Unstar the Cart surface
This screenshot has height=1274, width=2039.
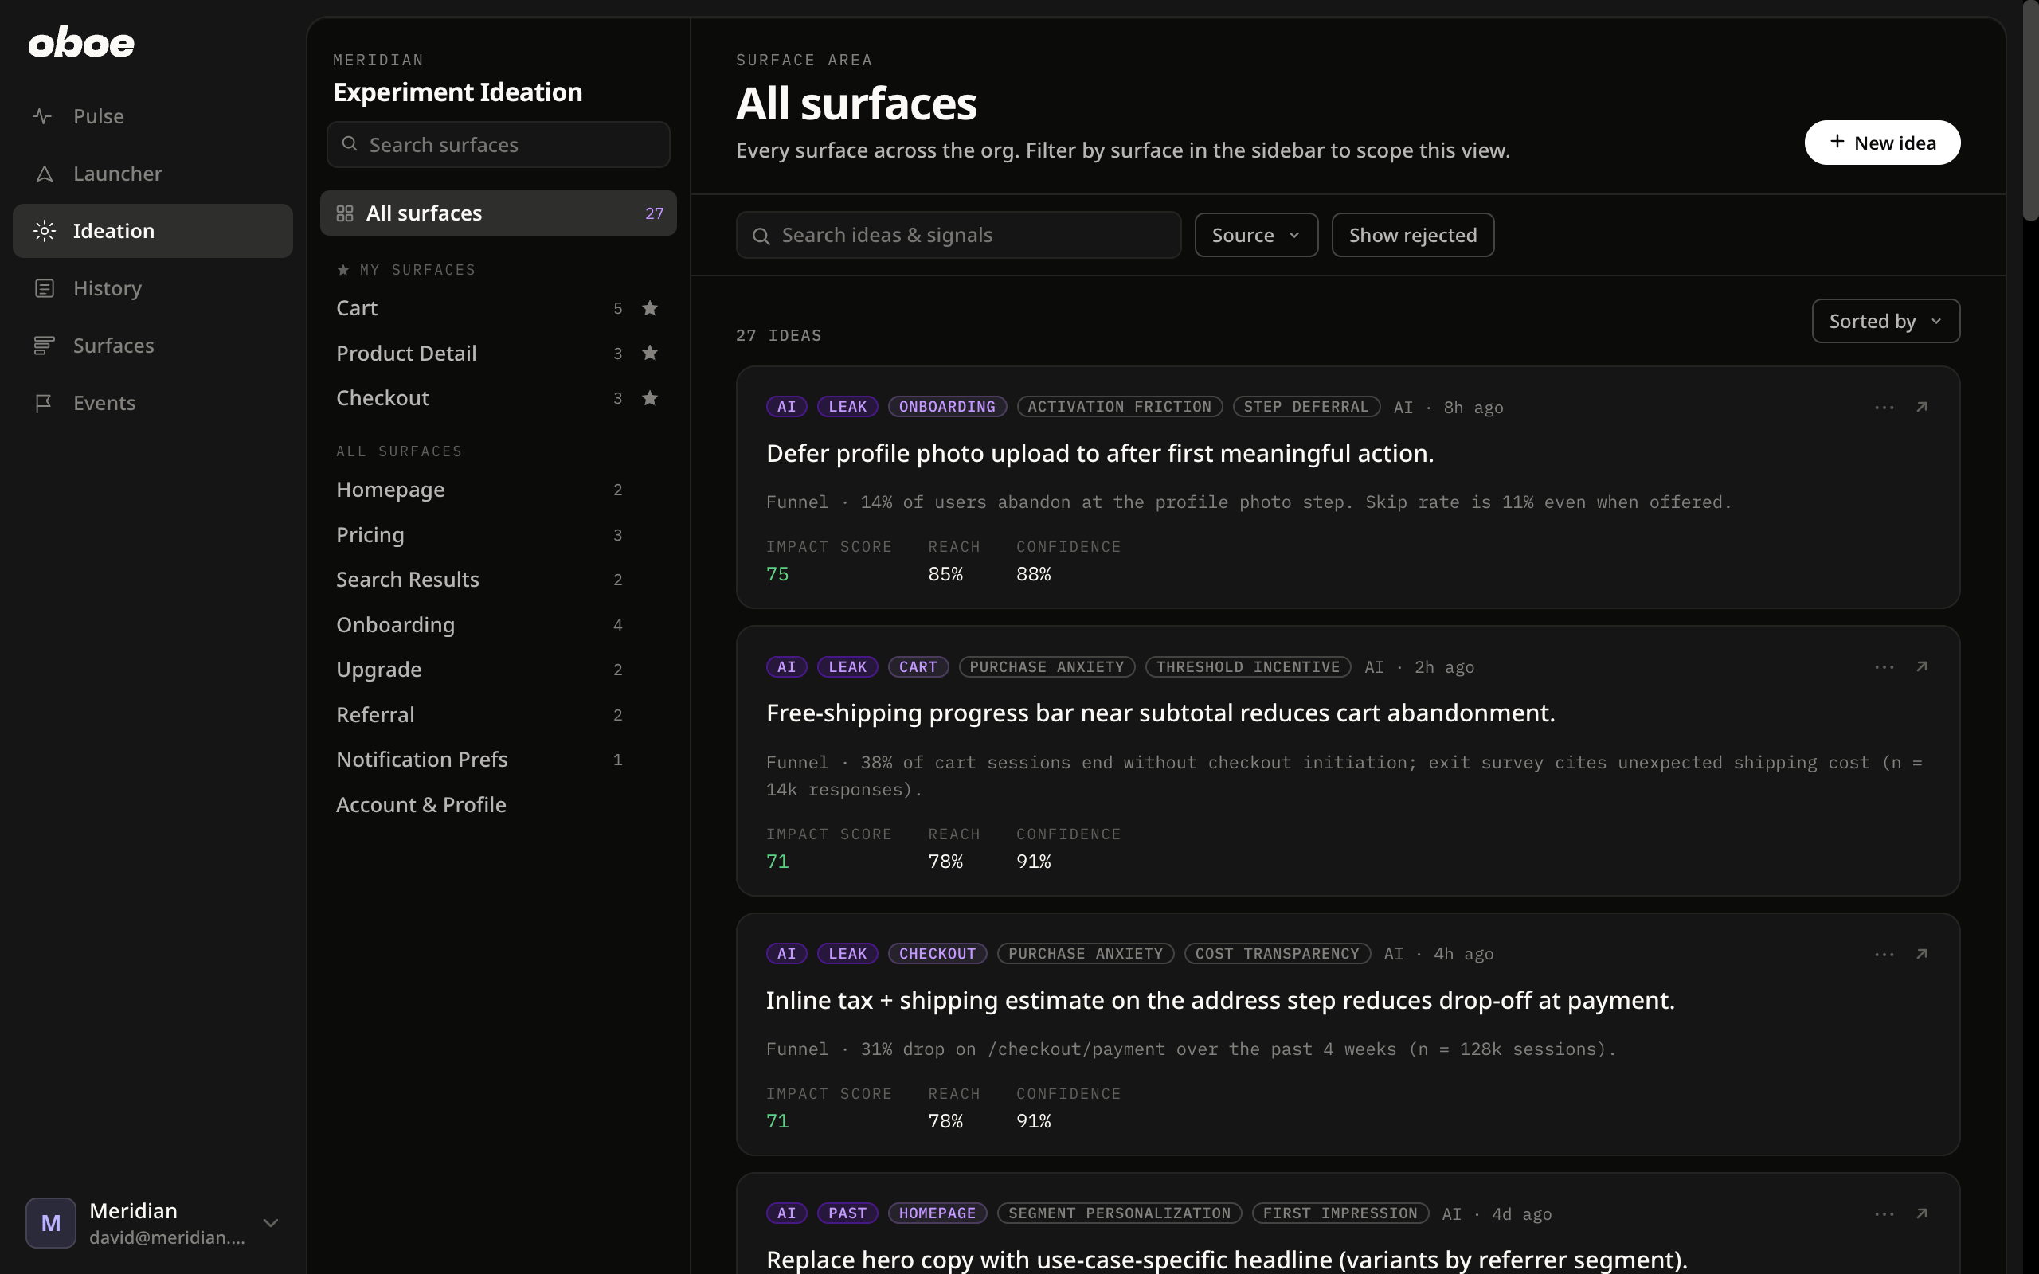(x=650, y=308)
